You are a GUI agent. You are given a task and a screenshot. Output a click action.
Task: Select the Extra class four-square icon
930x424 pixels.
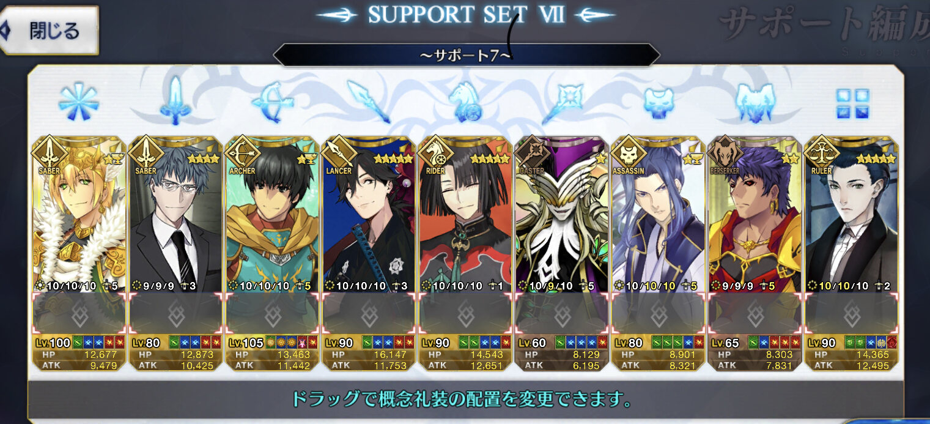coord(852,103)
